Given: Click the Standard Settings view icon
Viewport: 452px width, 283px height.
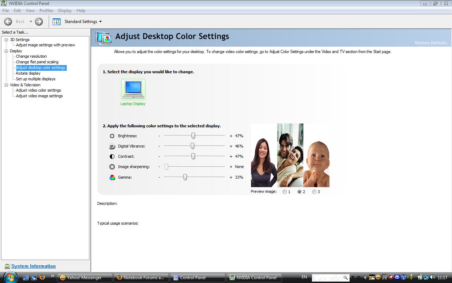Looking at the screenshot, I should [x=56, y=22].
